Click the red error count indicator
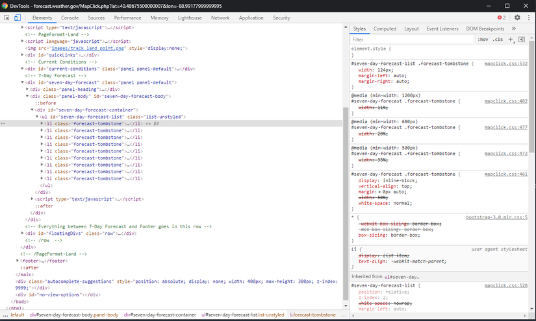 pyautogui.click(x=501, y=18)
